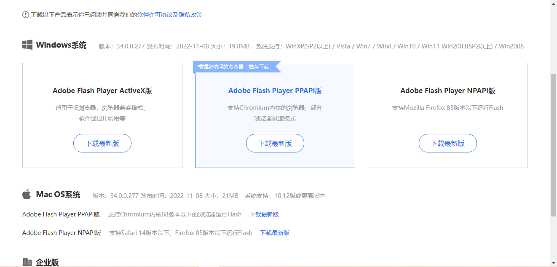Click 支持Safari 14版本以下 description text
557x267 pixels.
click(x=181, y=233)
